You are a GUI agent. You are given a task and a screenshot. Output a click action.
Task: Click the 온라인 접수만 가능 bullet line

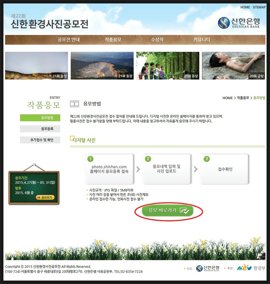click(x=116, y=199)
